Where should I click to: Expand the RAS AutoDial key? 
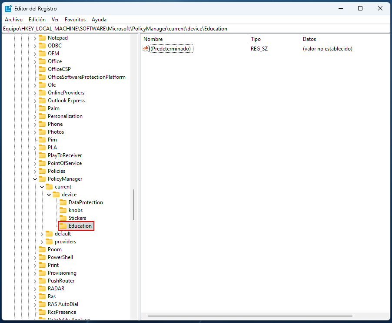pyautogui.click(x=35, y=304)
